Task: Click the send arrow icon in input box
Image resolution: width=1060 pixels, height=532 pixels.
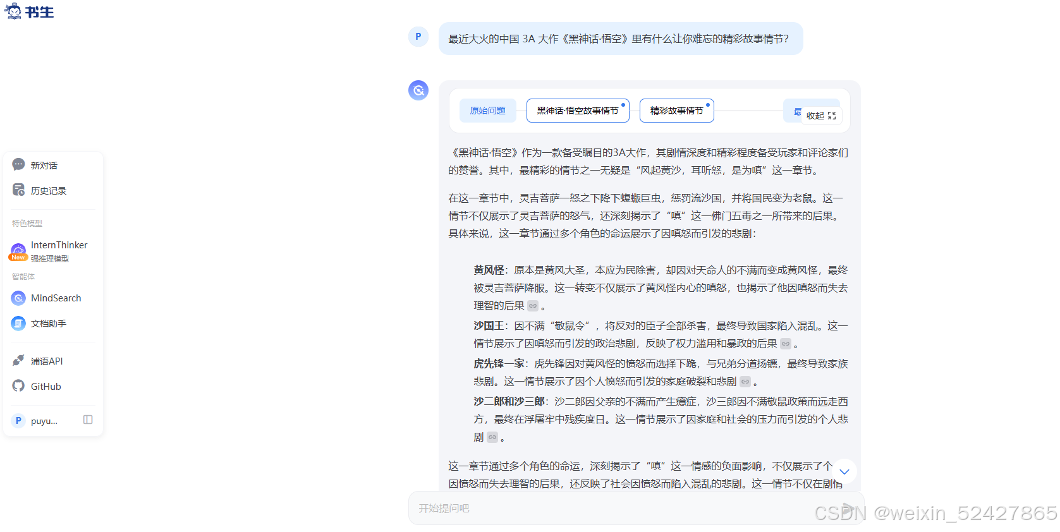Action: coord(848,509)
